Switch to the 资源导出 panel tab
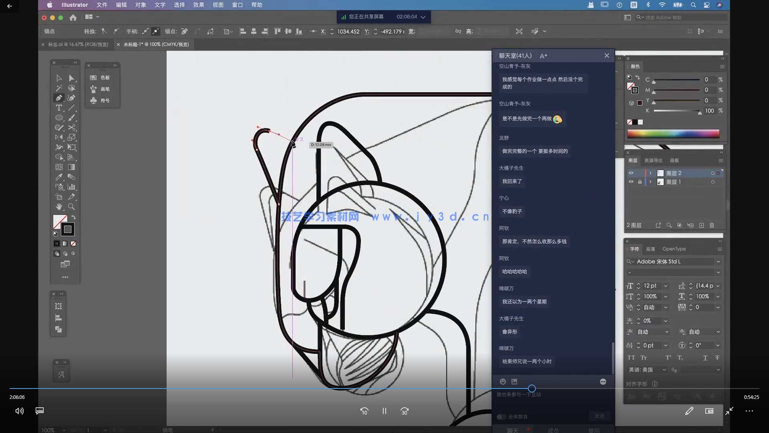 click(x=653, y=160)
